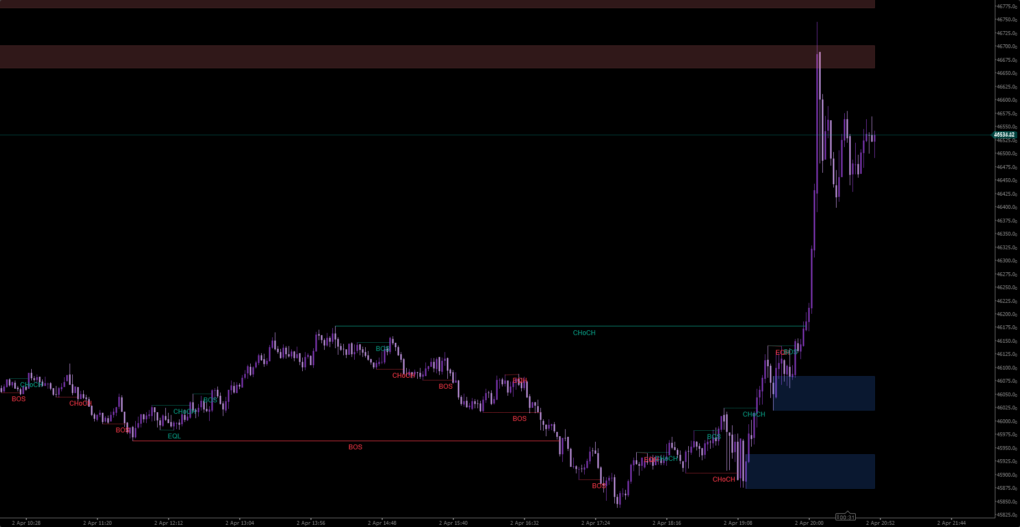Viewport: 1020px width, 527px height.
Task: Click the 00:31 candle countdown timer label
Action: coord(846,517)
